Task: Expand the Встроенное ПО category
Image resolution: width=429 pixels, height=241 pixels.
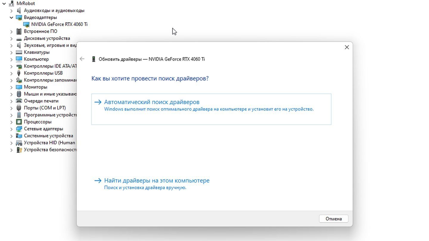Action: tap(11, 31)
